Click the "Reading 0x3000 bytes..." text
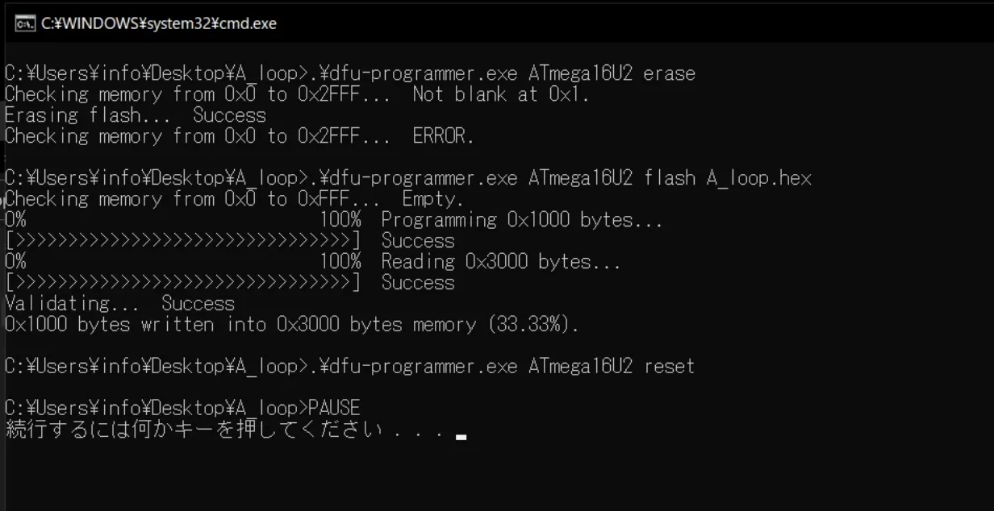 point(500,262)
